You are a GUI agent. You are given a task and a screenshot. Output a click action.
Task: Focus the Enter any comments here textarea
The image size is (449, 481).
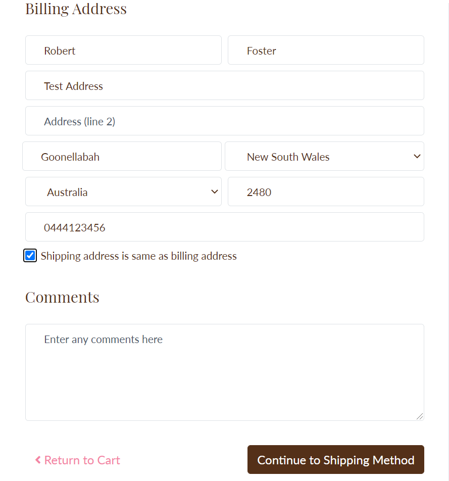(224, 372)
